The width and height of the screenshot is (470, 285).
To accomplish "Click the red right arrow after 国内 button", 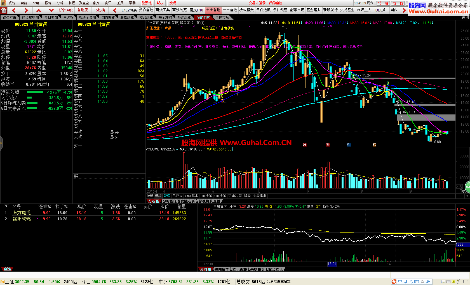I will pos(404,10).
